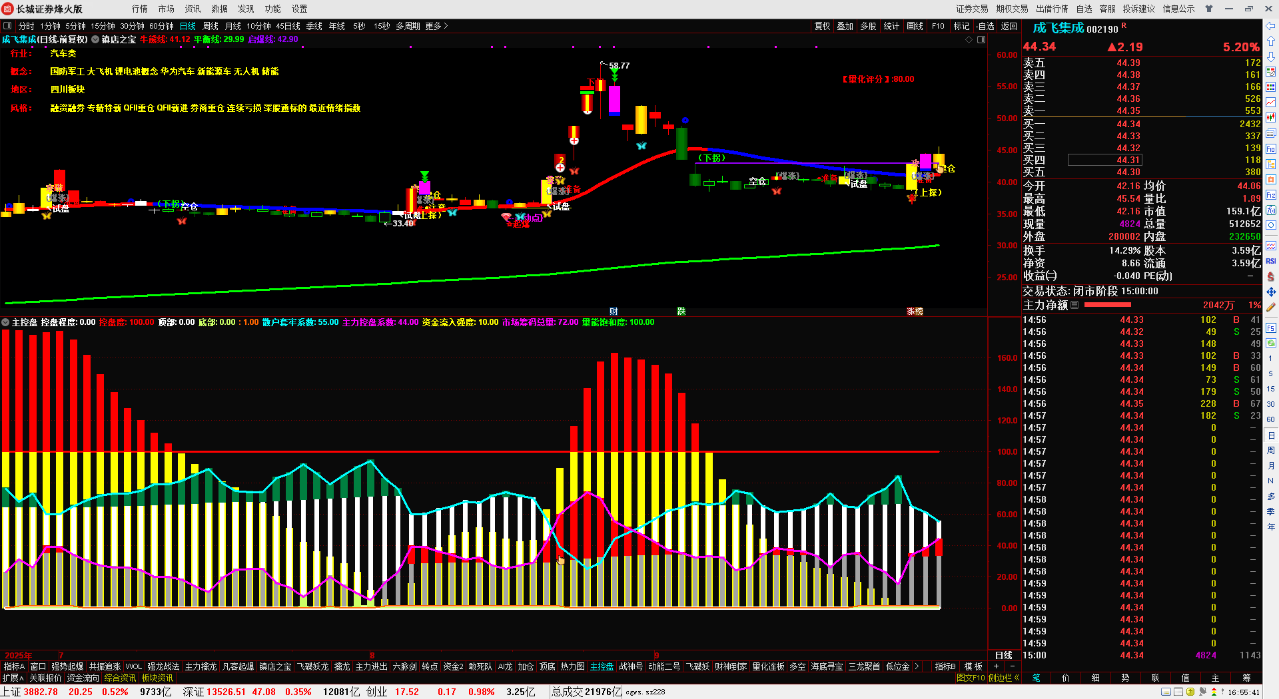Click the red dollar sign icon
Viewport: 1279px width, 699px height.
point(1271,276)
